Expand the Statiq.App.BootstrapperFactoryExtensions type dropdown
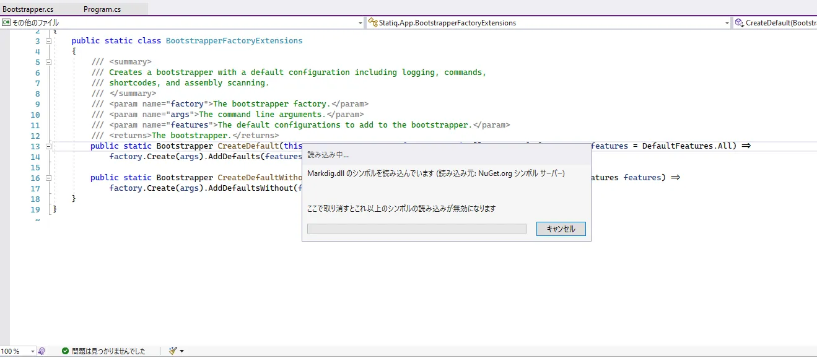817x358 pixels. (727, 23)
